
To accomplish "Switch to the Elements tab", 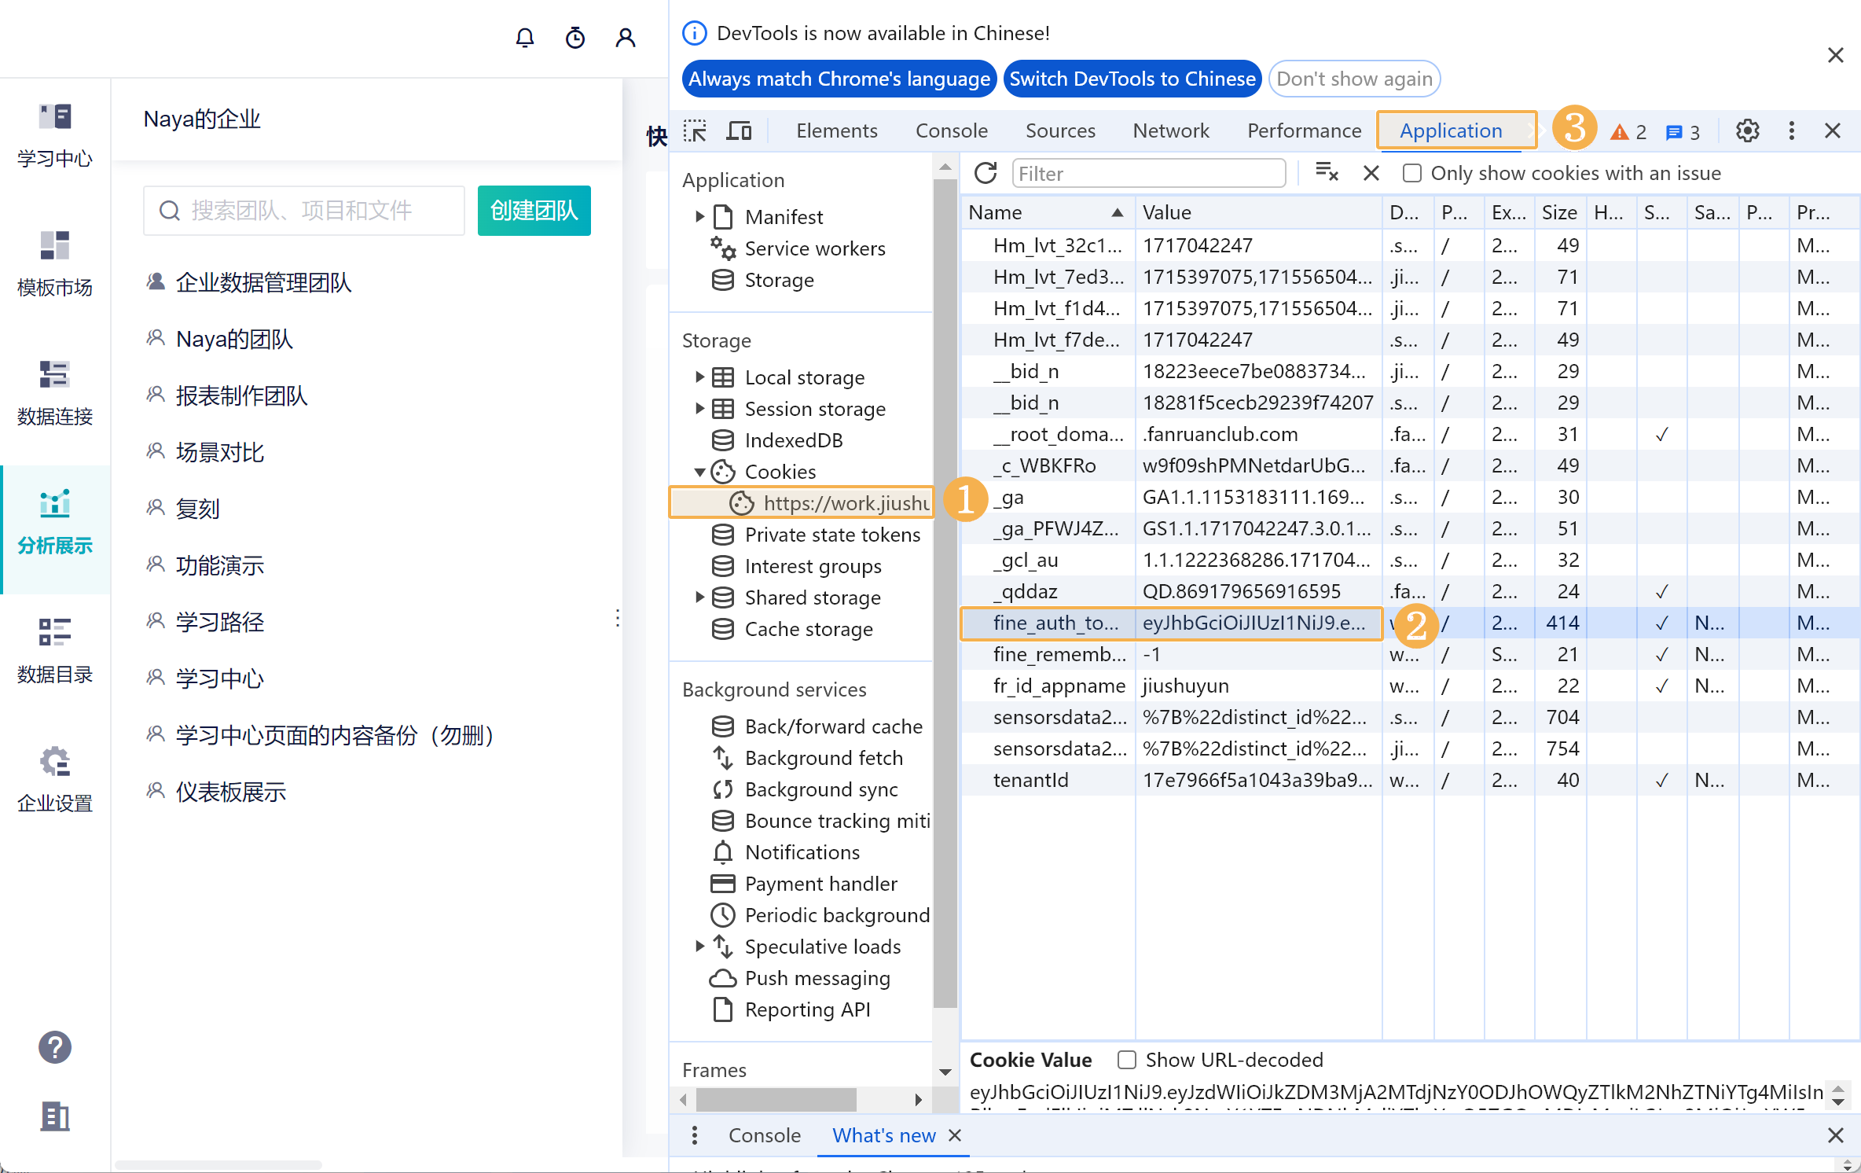I will point(836,131).
